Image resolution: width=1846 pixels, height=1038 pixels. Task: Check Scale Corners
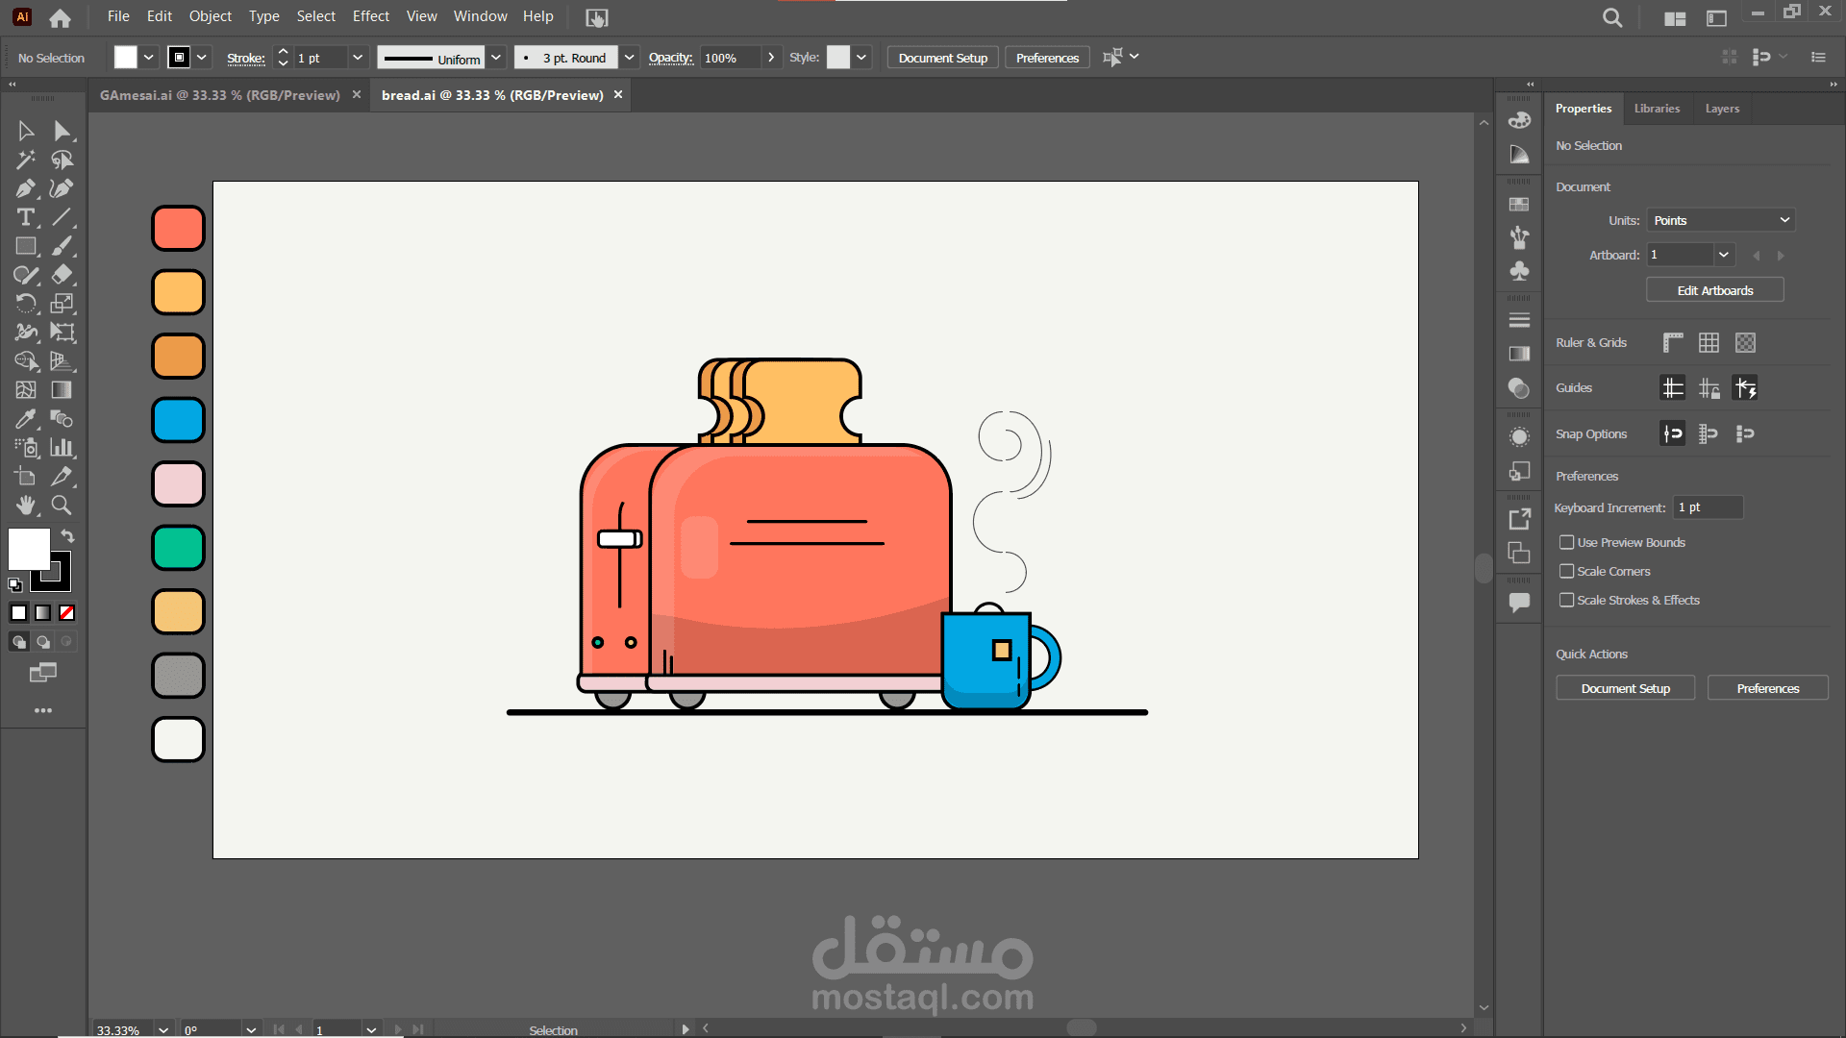[1567, 571]
